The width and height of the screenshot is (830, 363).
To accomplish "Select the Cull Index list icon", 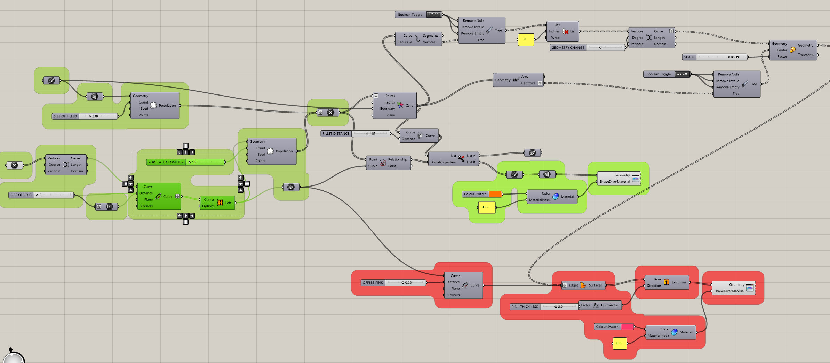I will click(x=565, y=31).
